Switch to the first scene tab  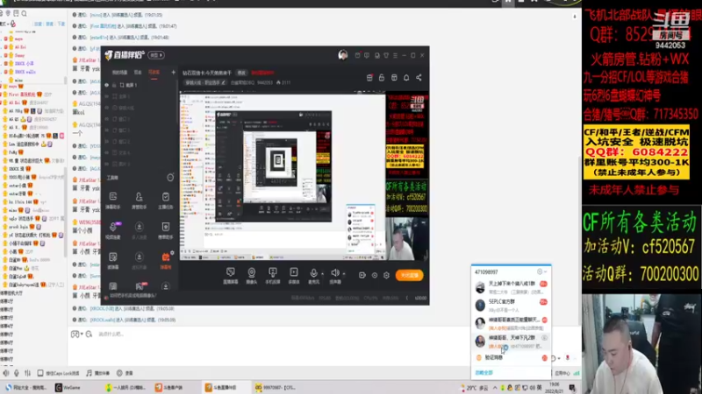coord(119,73)
